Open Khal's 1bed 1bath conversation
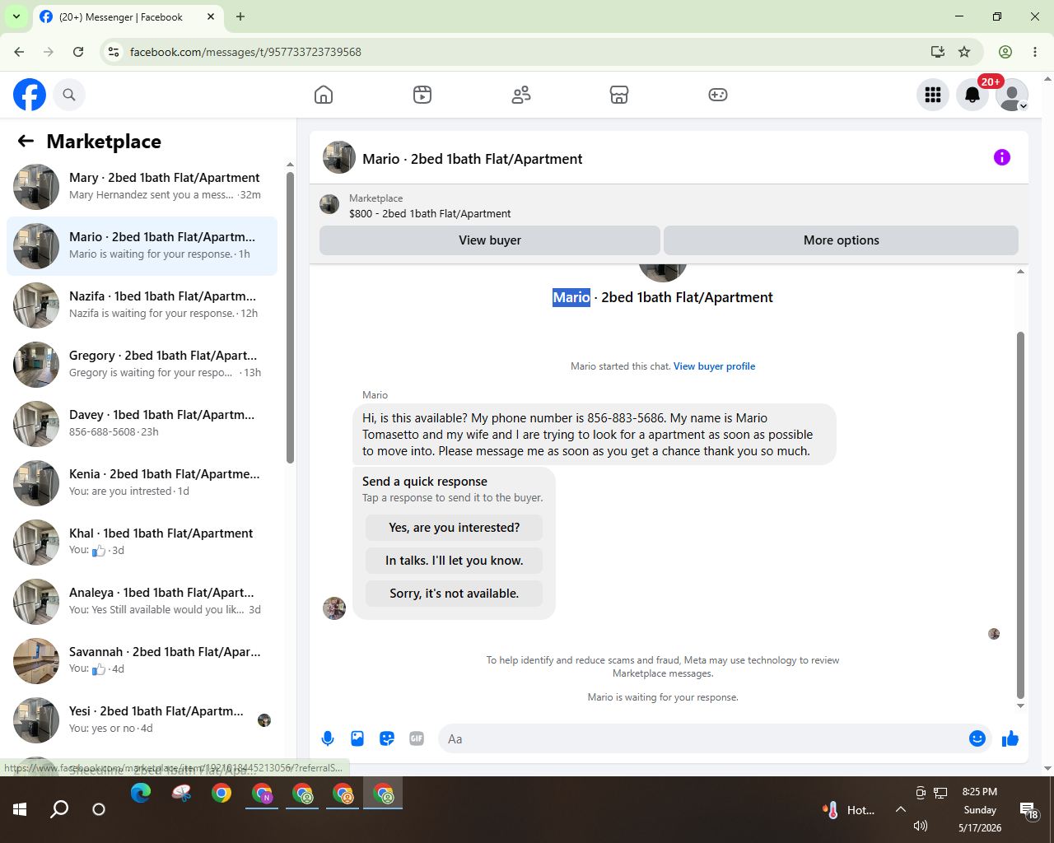The width and height of the screenshot is (1054, 843). tap(142, 543)
